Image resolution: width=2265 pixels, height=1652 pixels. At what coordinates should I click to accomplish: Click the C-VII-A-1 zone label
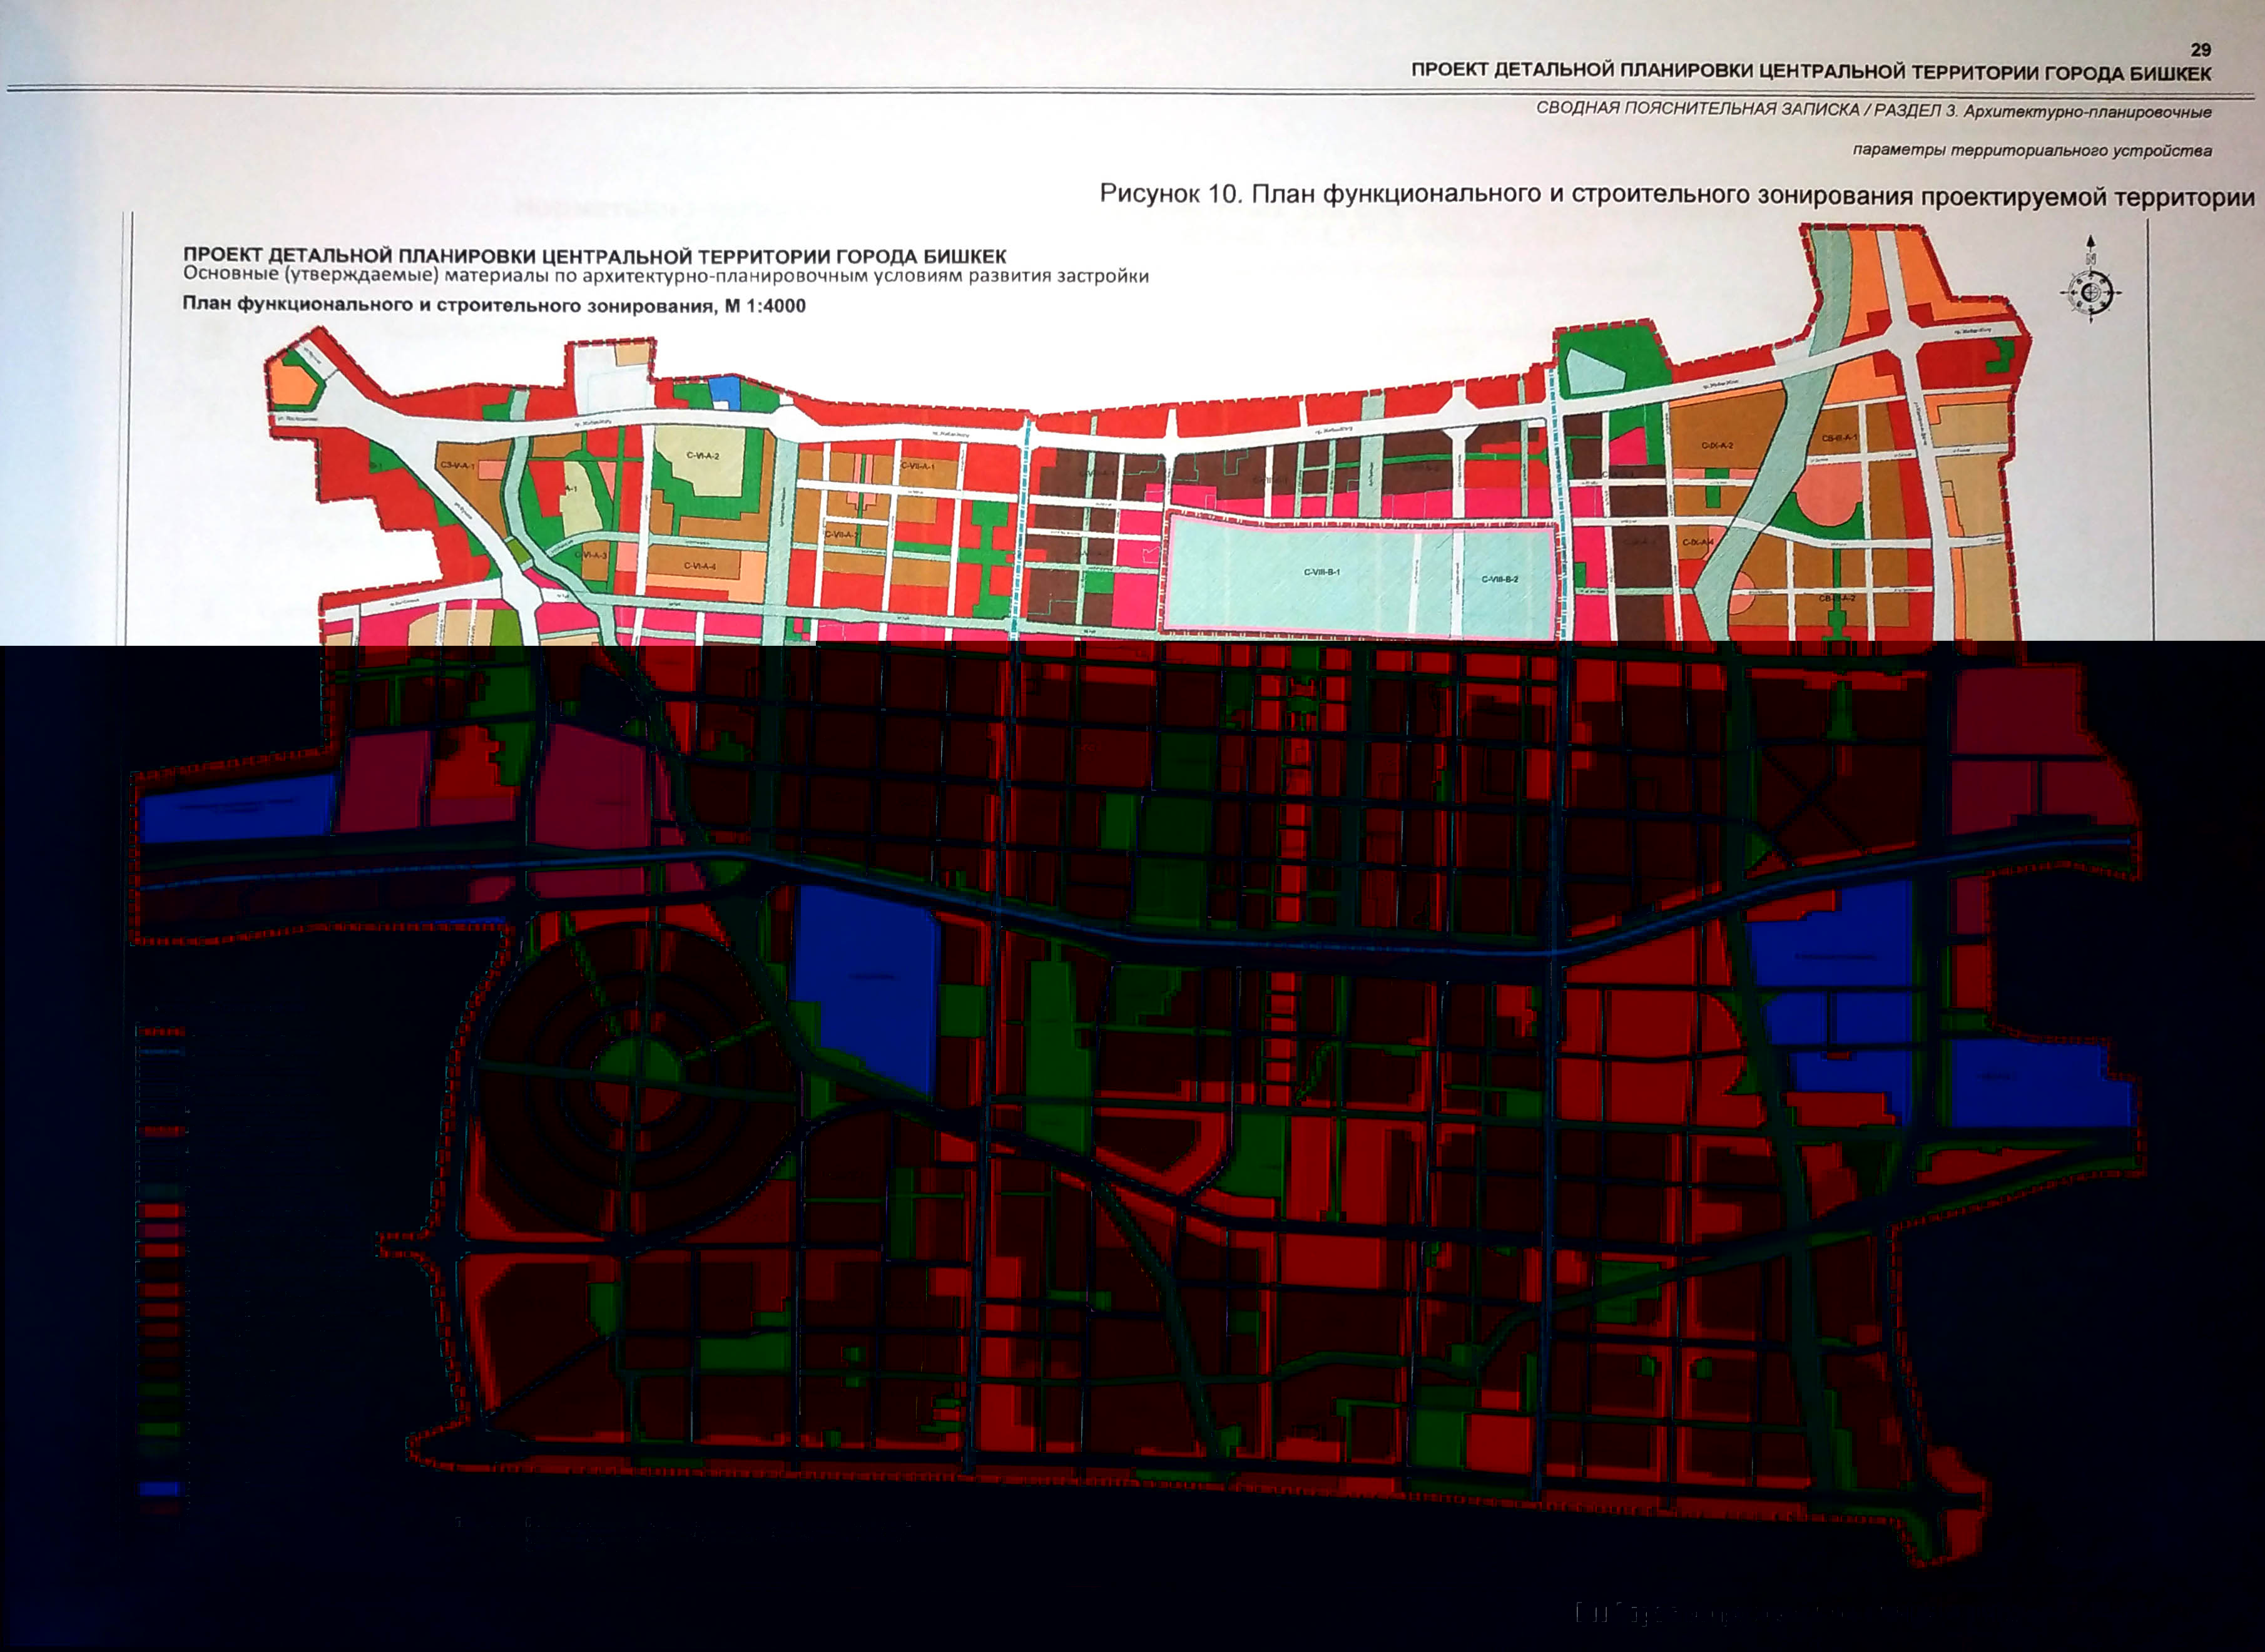917,466
